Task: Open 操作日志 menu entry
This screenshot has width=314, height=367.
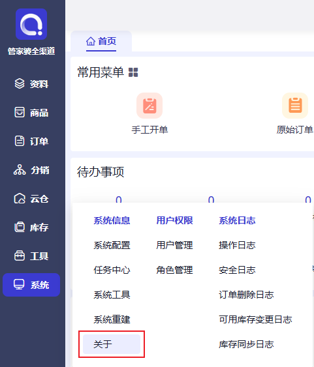Action: coord(237,245)
